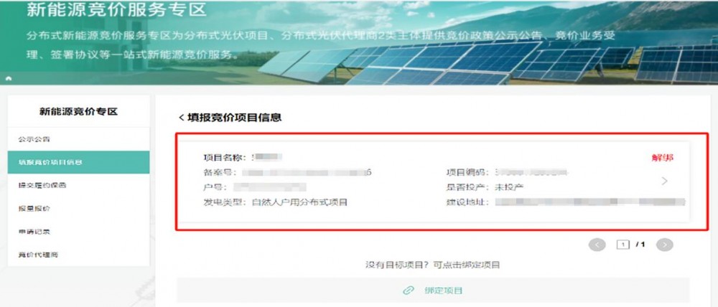Open 提交履约保函 sidebar item
The image size is (718, 307).
(42, 185)
